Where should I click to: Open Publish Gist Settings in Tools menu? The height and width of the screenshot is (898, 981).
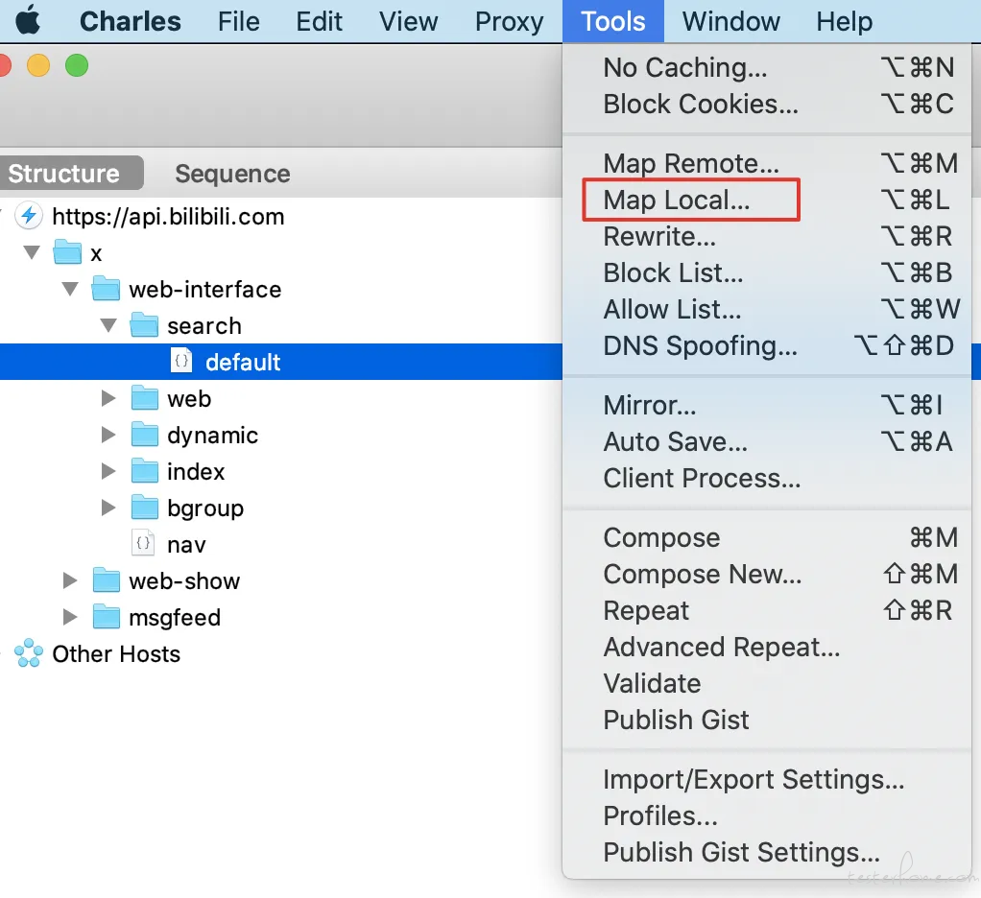[x=767, y=852]
